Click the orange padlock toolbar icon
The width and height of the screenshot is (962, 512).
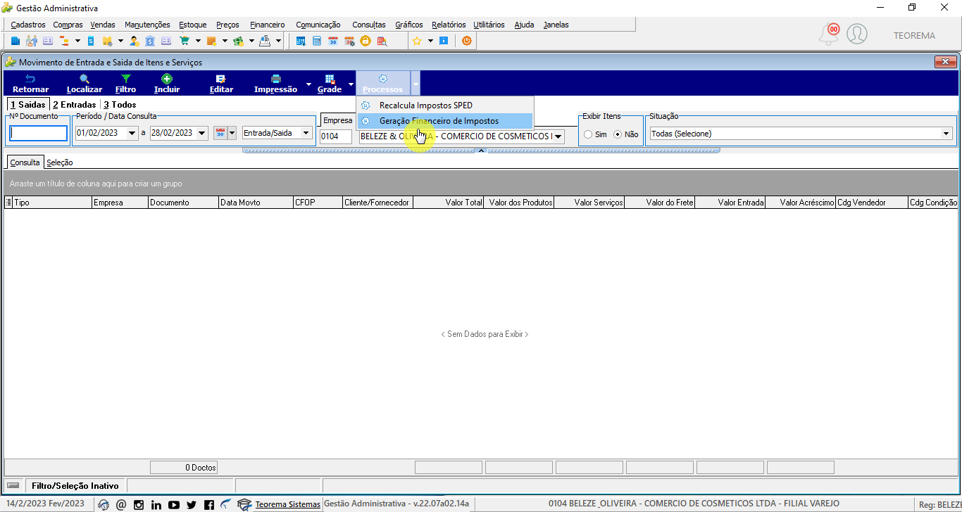tap(366, 41)
